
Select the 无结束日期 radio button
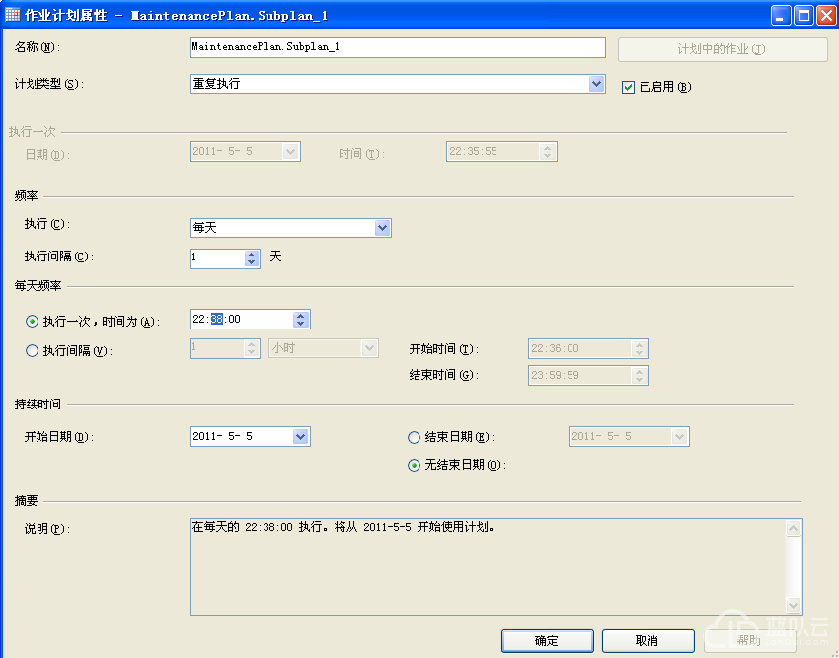(415, 466)
